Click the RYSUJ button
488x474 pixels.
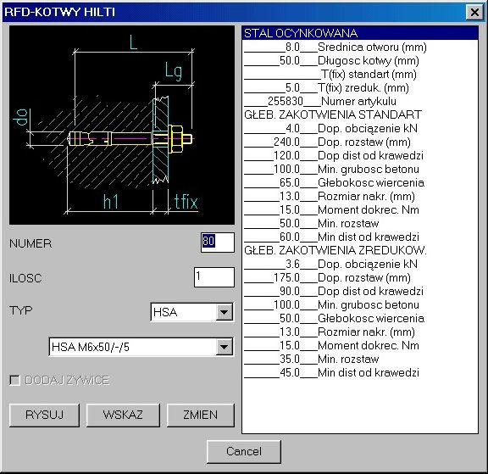tap(44, 415)
